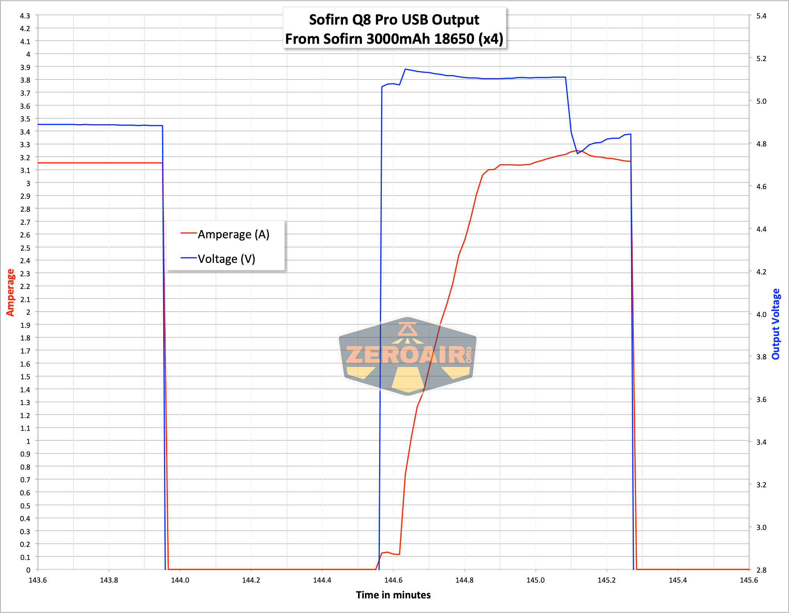The height and width of the screenshot is (613, 789).
Task: Click the 144.6 tick label on time axis
Action: click(x=393, y=580)
